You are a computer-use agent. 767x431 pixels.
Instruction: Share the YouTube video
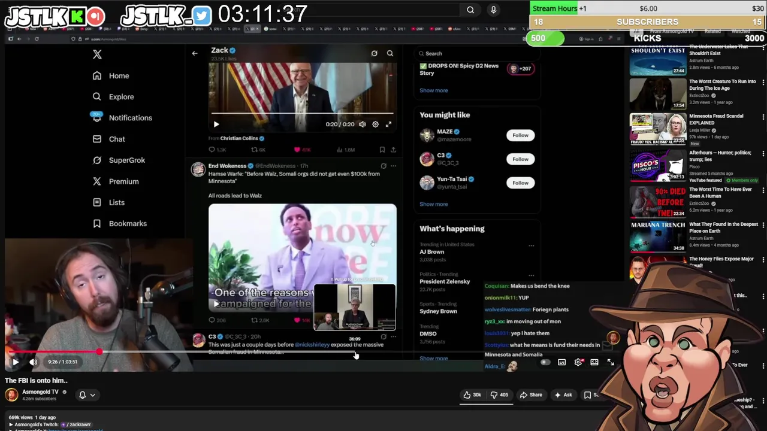[x=531, y=395]
